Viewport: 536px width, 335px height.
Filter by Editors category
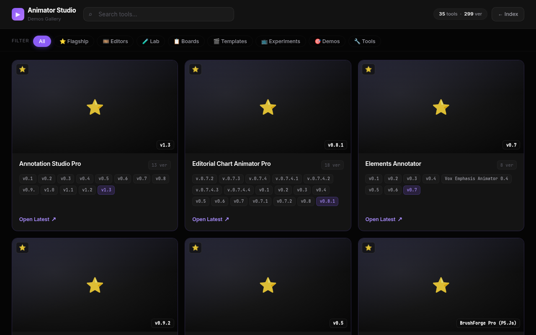[x=115, y=41]
